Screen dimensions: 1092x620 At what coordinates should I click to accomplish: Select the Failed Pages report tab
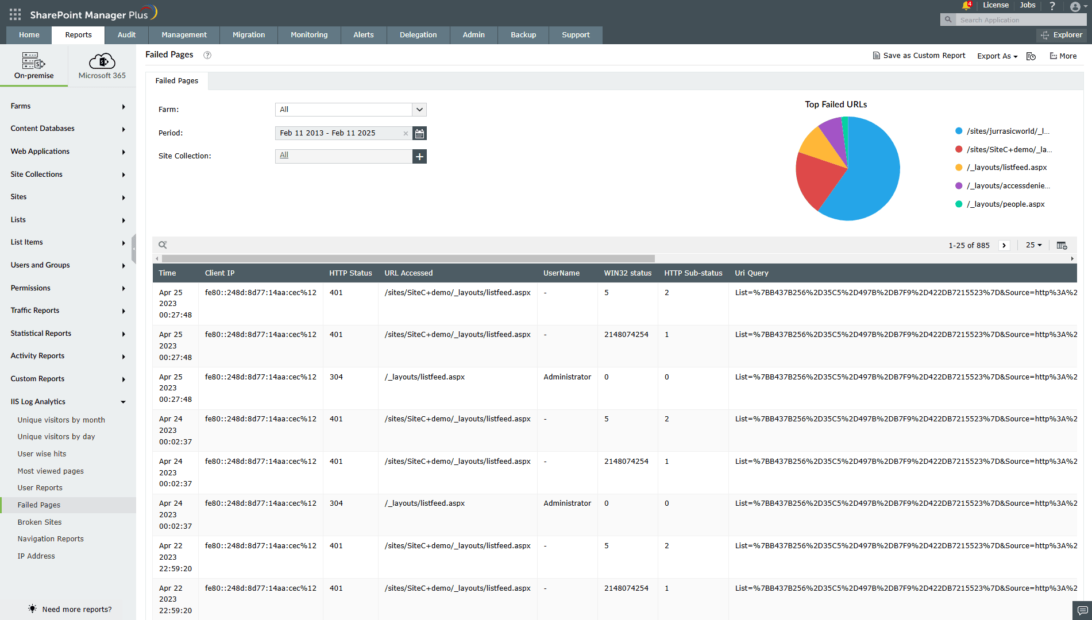click(177, 81)
